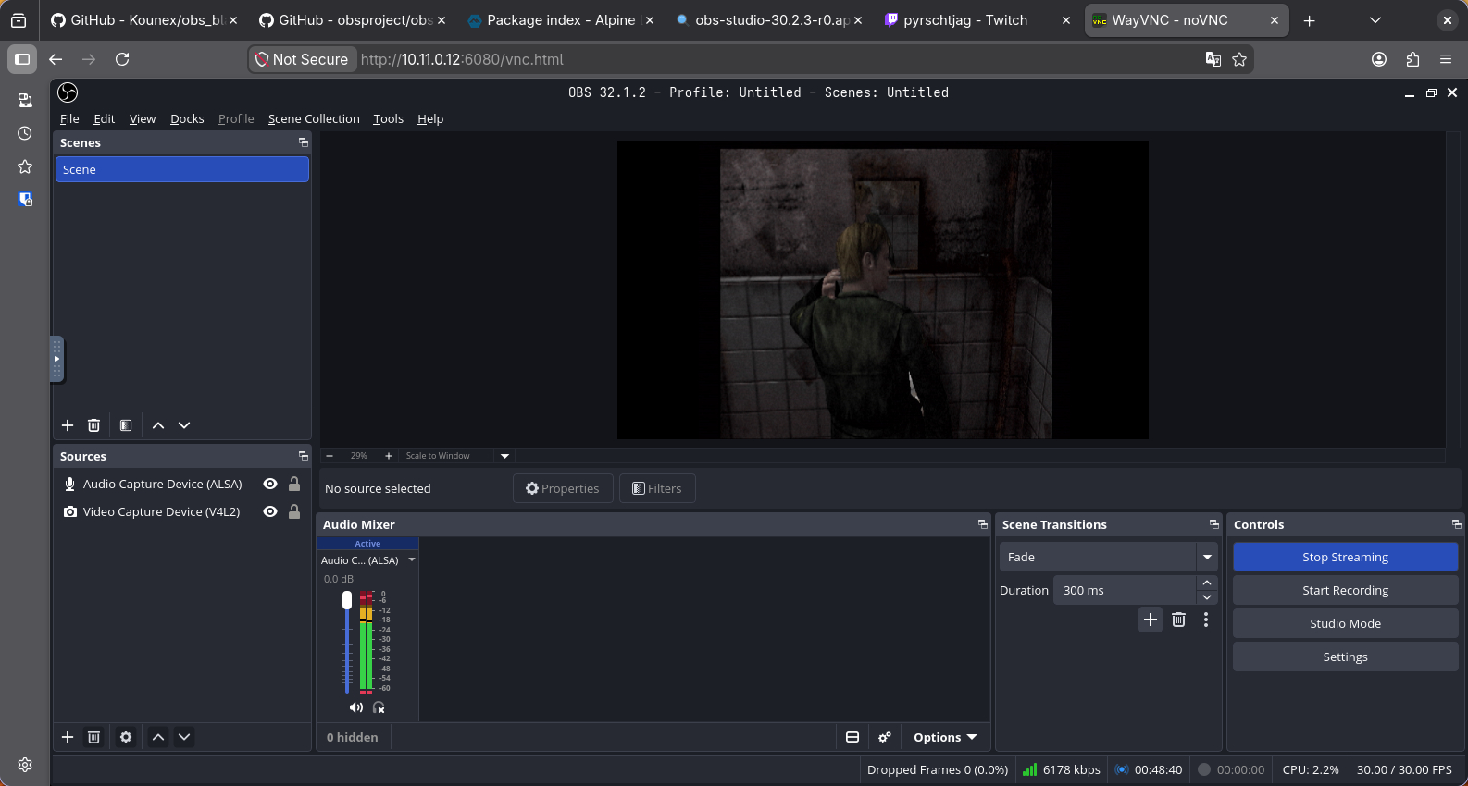Open source Filters button
This screenshot has height=786, width=1468.
pyautogui.click(x=657, y=488)
